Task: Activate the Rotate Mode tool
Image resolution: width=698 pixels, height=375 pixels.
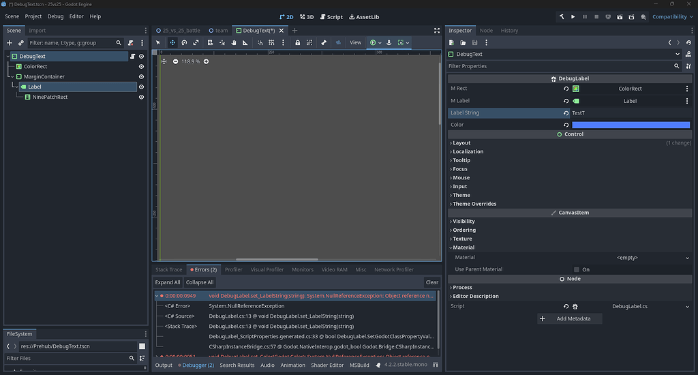Action: coord(184,43)
